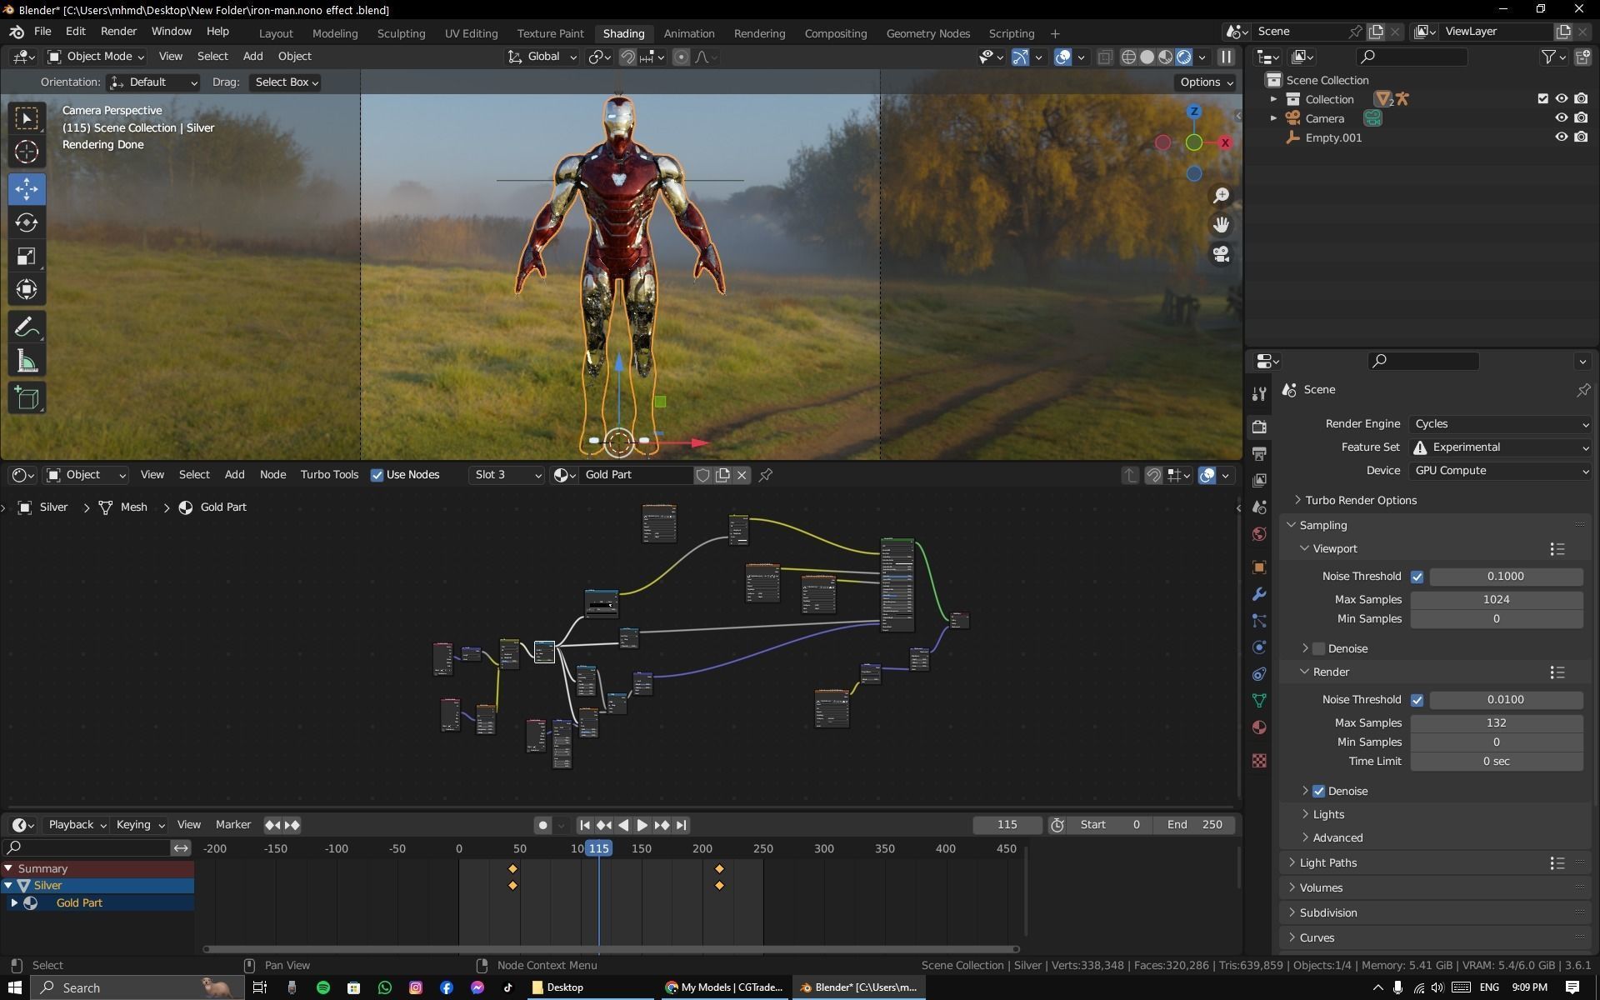Toggle auto keying record button
The height and width of the screenshot is (1000, 1600).
click(542, 825)
